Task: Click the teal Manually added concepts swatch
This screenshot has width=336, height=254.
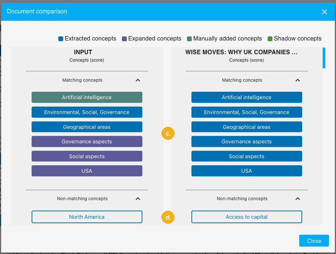Action: 190,39
